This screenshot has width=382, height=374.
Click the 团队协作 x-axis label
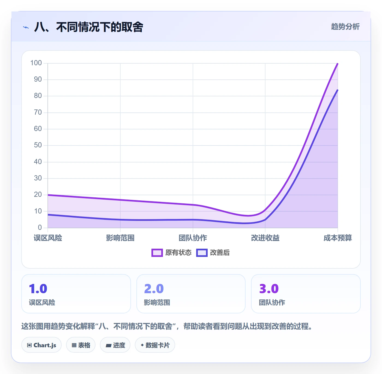pyautogui.click(x=193, y=238)
